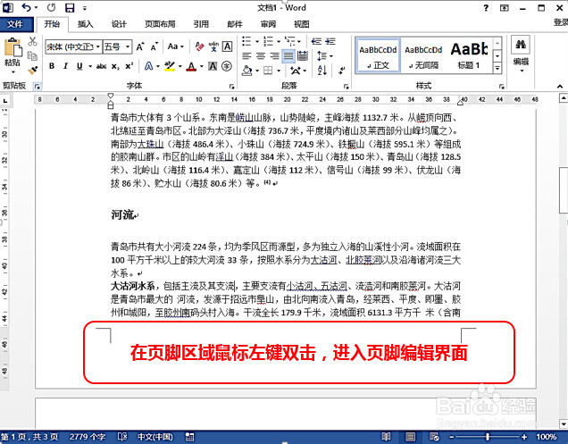Open Word Help question mark

pyautogui.click(x=486, y=8)
